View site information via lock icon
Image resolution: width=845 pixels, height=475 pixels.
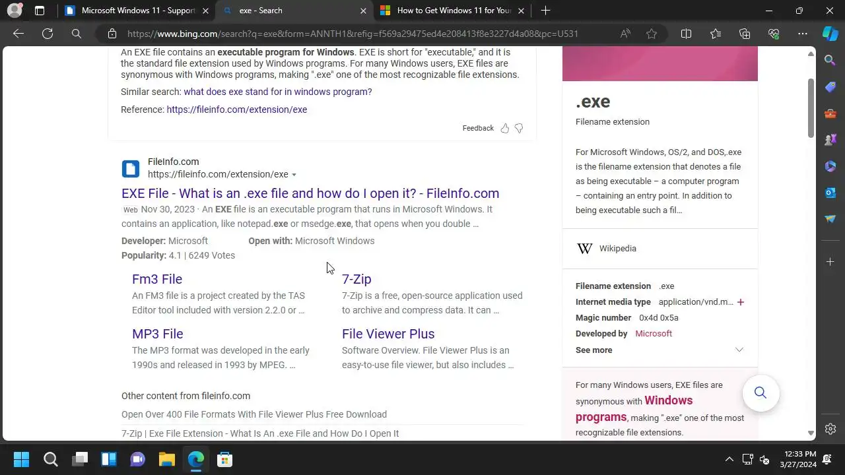(x=112, y=34)
